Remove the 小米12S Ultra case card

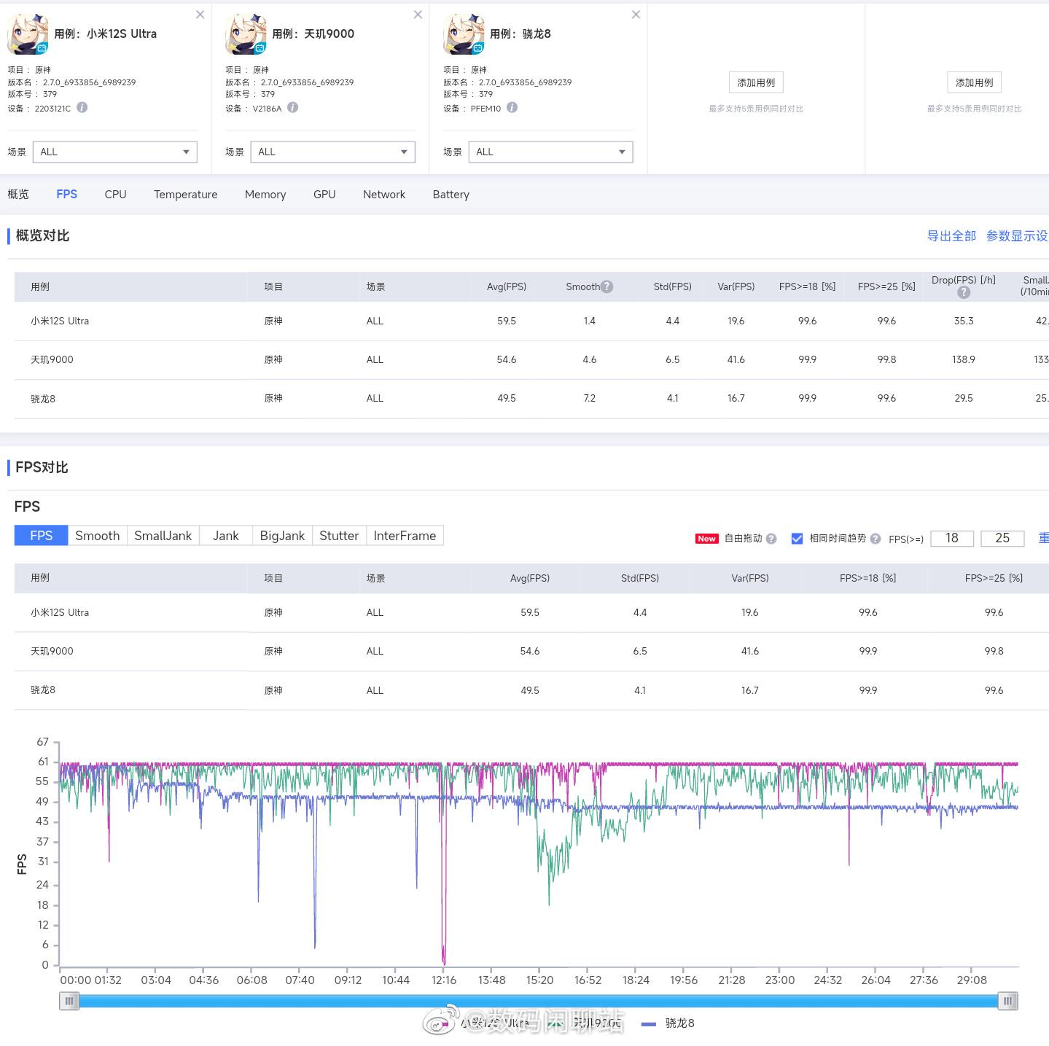(x=200, y=15)
